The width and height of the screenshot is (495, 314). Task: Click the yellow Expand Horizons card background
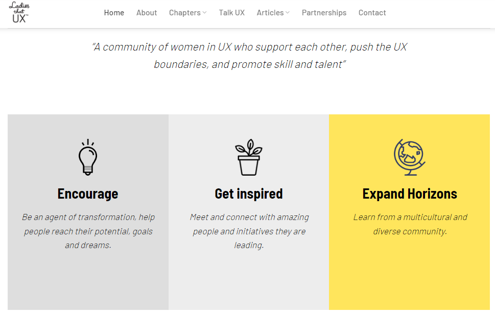(409, 276)
